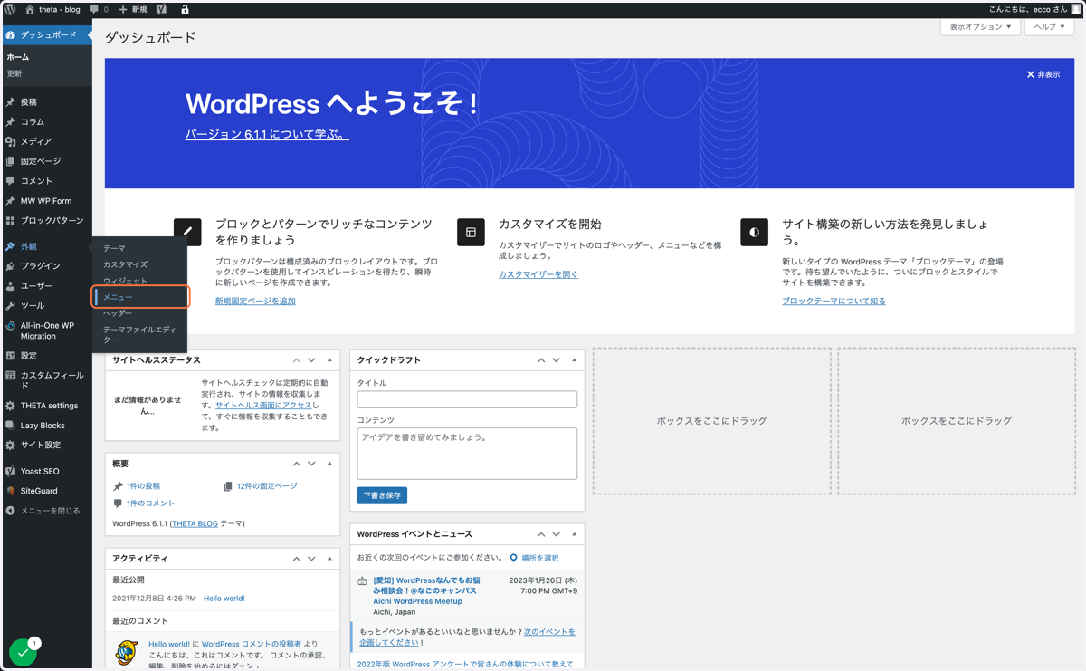Screen dimensions: 1086x671
Task: Click the Yoast icon in admin bar
Action: coord(161,9)
